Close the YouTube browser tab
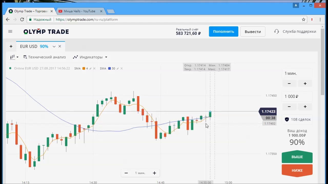328x184 pixels. 101,11
